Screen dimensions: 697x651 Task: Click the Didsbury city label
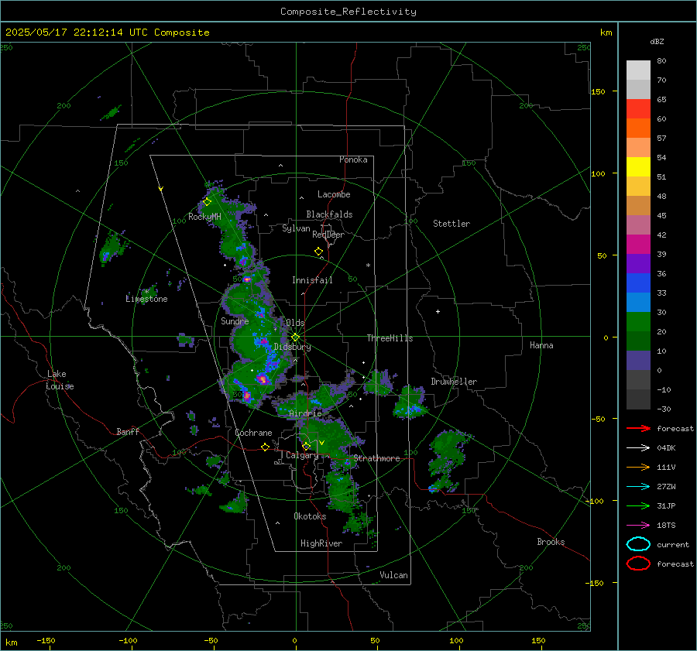292,347
